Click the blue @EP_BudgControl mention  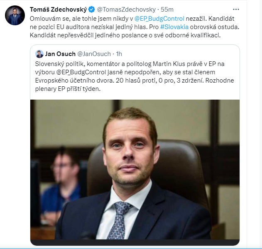pyautogui.click(x=159, y=18)
